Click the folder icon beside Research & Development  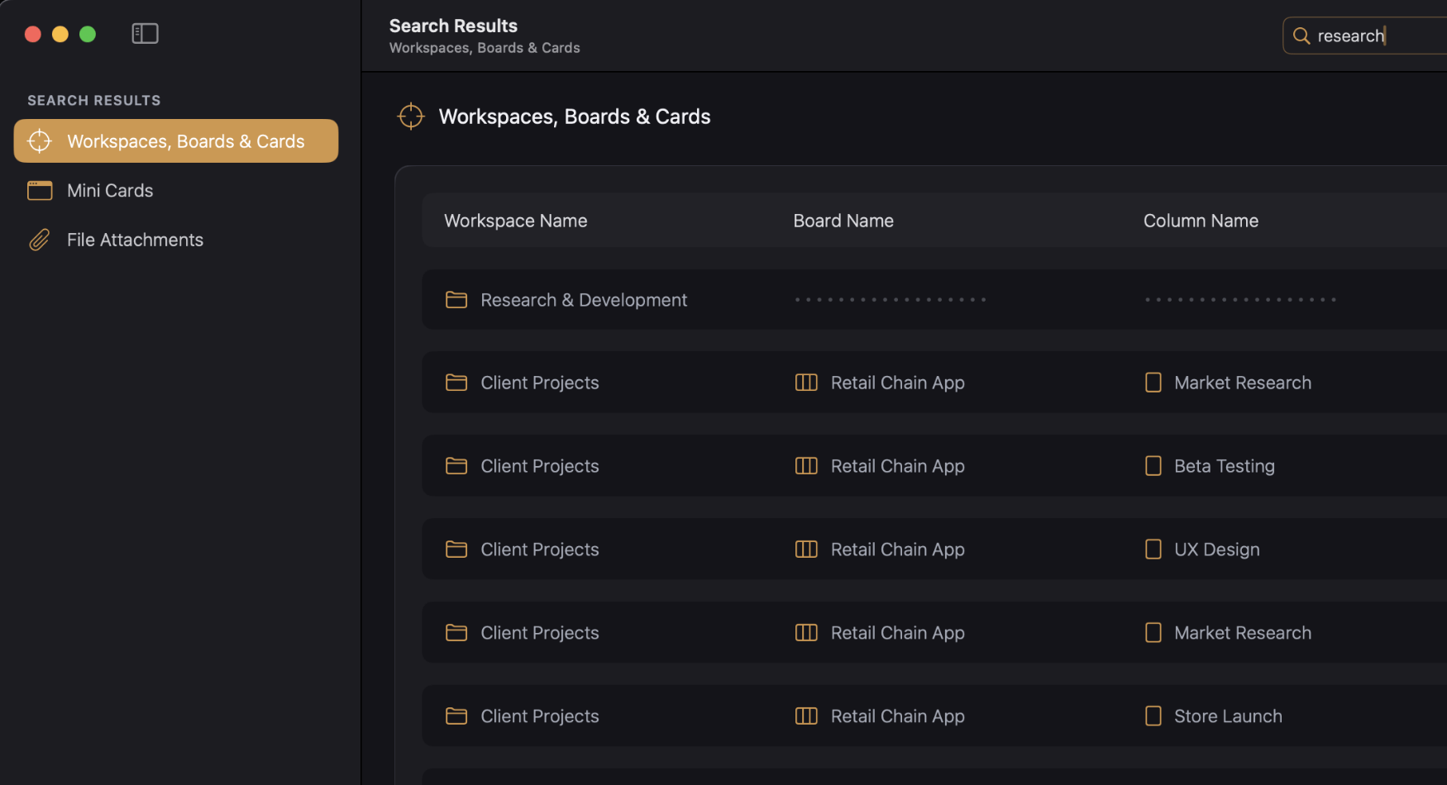coord(456,299)
